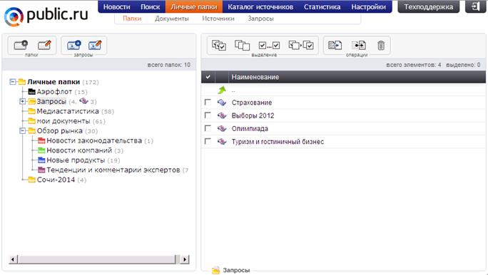Open the Выборы 2012 query name

coord(253,115)
